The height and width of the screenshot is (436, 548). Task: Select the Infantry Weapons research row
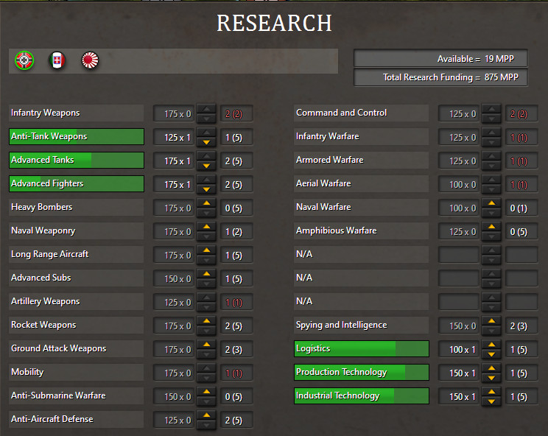77,113
